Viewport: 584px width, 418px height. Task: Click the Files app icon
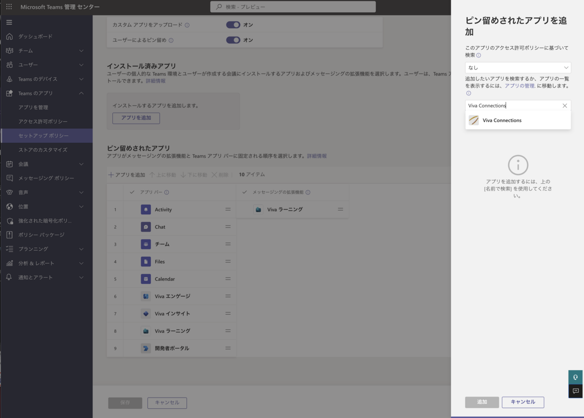point(146,262)
